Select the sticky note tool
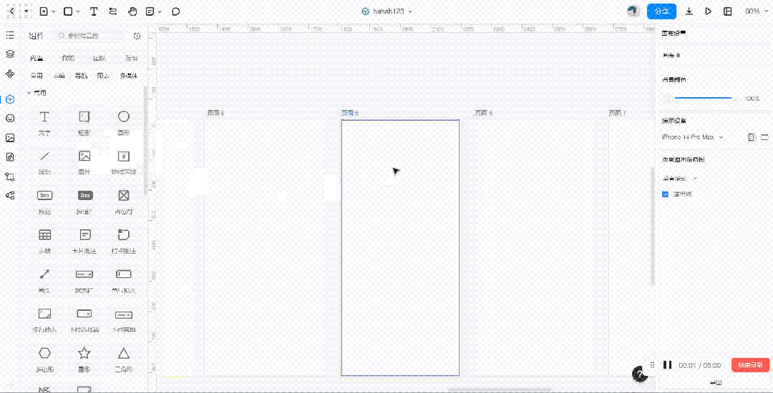Screen dimensions: 773x393 (150, 11)
